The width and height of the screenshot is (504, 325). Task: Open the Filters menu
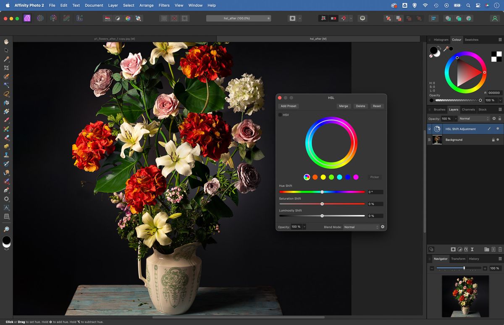(x=164, y=5)
